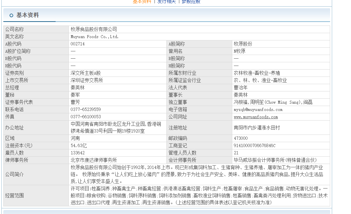
Task: Click the circle icon beside 基本资料 heading
Action: pos(12,16)
